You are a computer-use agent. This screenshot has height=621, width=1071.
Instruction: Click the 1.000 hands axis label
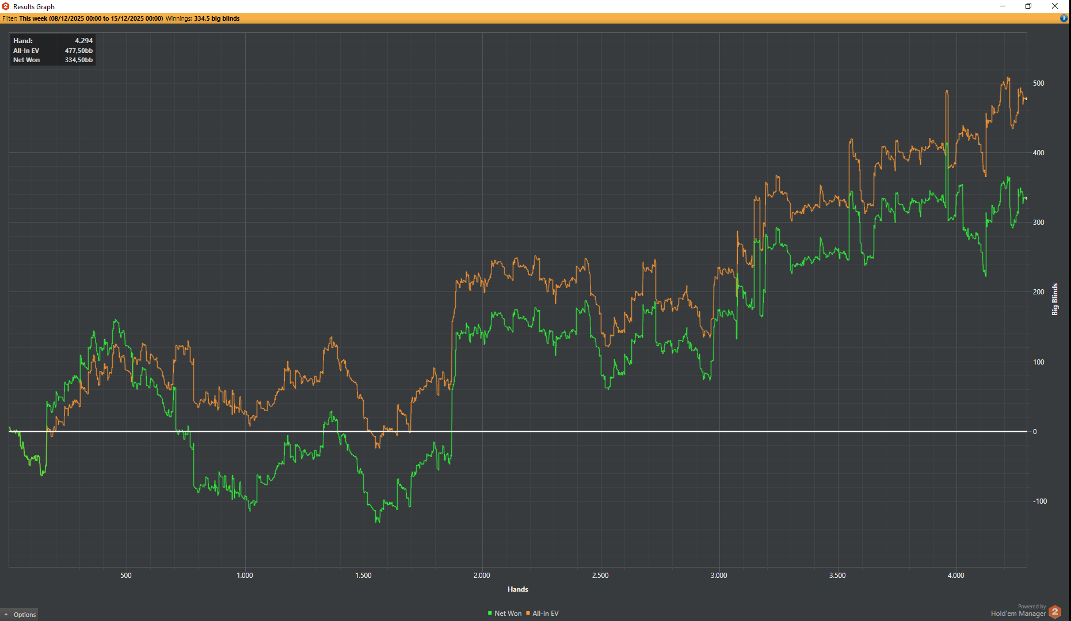coord(245,576)
